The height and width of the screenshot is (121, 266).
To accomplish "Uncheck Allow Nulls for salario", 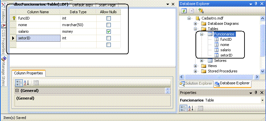I will tap(109, 31).
